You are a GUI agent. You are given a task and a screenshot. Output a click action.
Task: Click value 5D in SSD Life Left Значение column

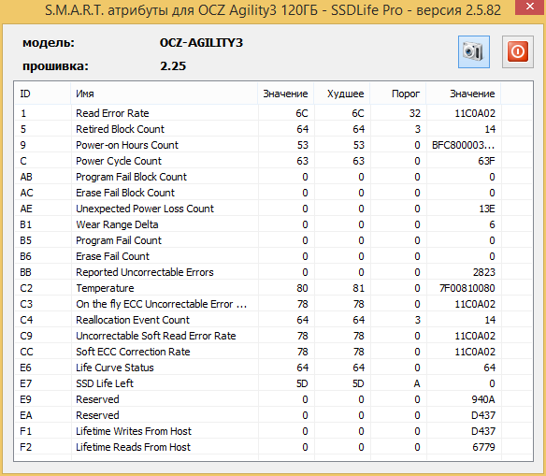tap(302, 383)
